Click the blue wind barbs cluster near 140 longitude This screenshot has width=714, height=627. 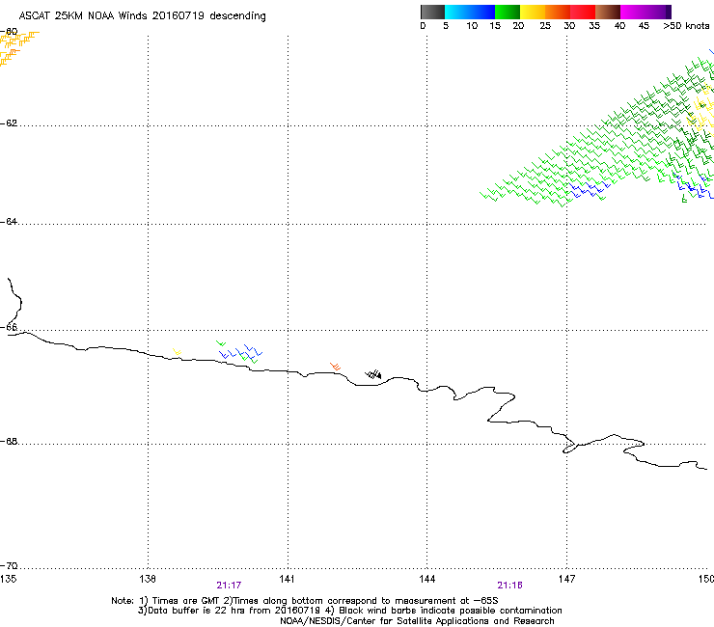point(241,352)
